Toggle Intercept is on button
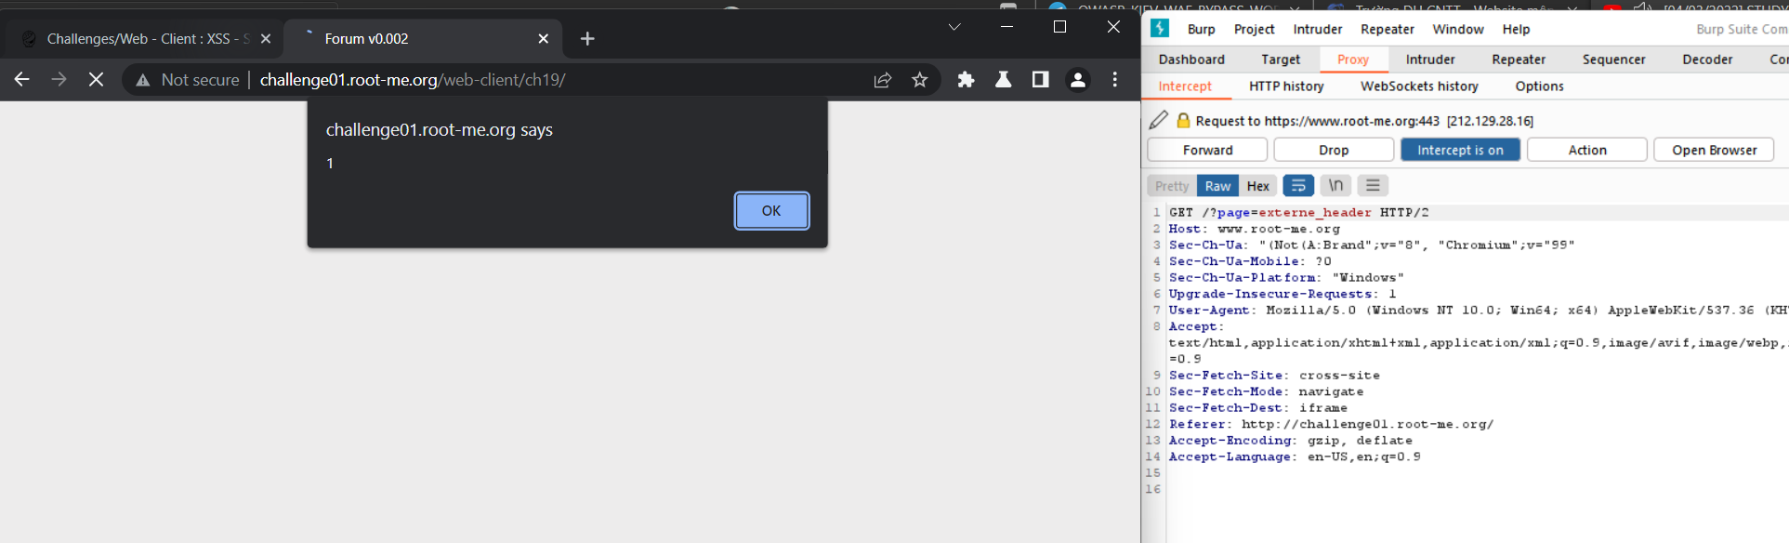This screenshot has width=1789, height=543. pyautogui.click(x=1460, y=150)
